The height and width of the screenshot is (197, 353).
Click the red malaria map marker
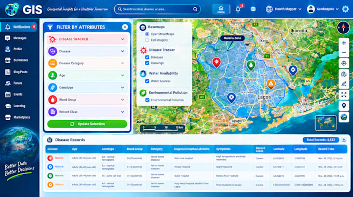[x=216, y=62]
